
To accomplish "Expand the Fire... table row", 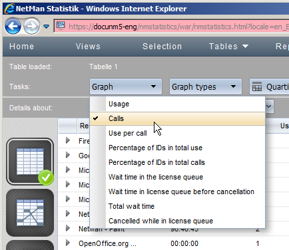I will click(68, 140).
